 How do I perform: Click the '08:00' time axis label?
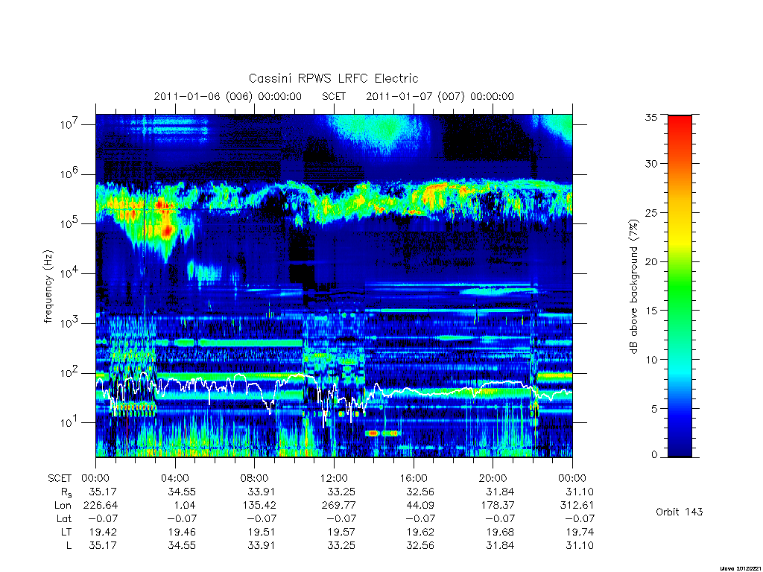tap(254, 478)
